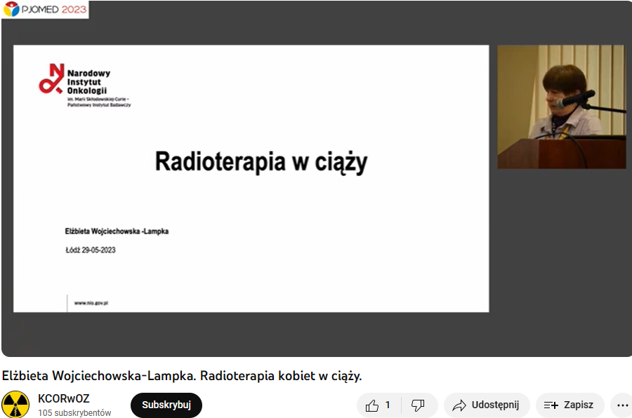Open the KCORwOZ radiation-symbol channel avatar
Image resolution: width=632 pixels, height=418 pixels.
pos(15,404)
